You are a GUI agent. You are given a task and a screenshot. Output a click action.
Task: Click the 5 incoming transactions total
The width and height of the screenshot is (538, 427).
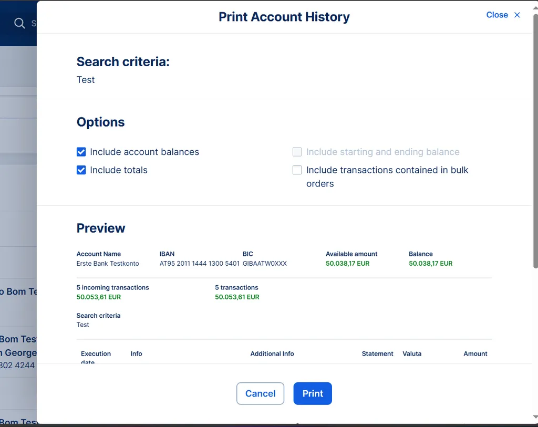point(98,297)
